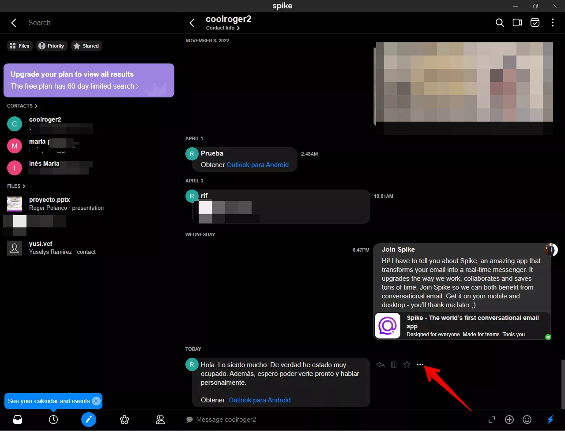Search within the coolroger2 conversation
The height and width of the screenshot is (431, 565).
tap(500, 23)
